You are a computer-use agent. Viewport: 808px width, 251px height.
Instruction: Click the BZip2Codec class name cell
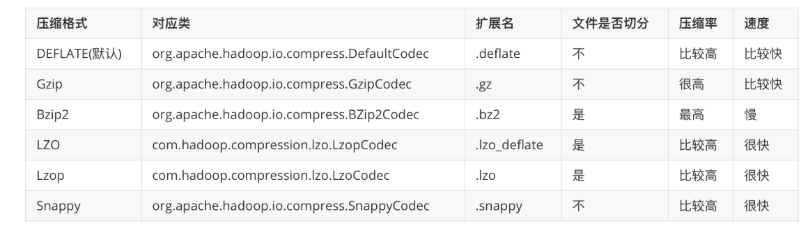[303, 114]
